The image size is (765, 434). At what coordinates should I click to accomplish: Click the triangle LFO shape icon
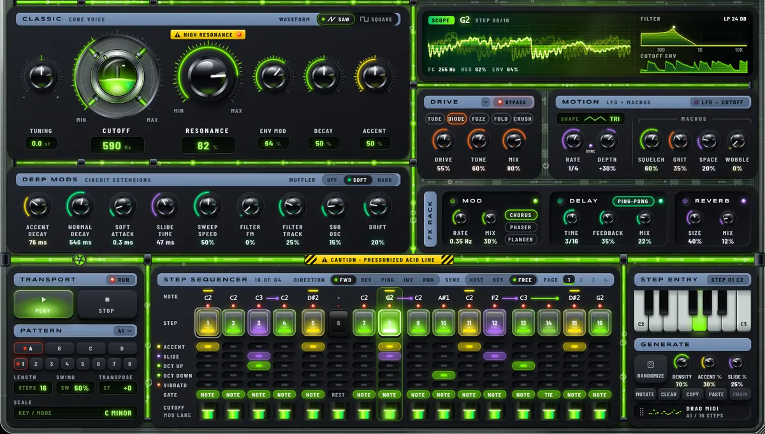tap(595, 119)
